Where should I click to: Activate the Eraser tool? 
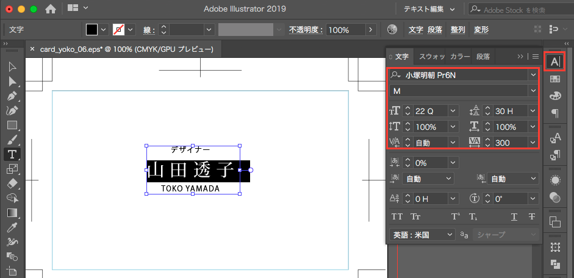click(x=12, y=183)
